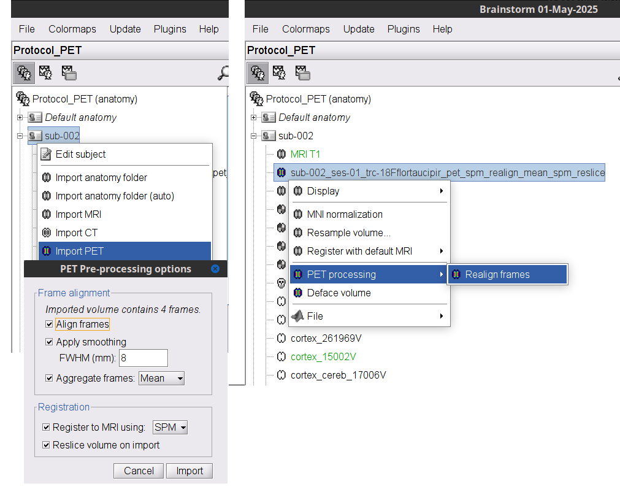This screenshot has width=620, height=489.
Task: Click the cortex_15002V surface icon
Action: point(281,356)
